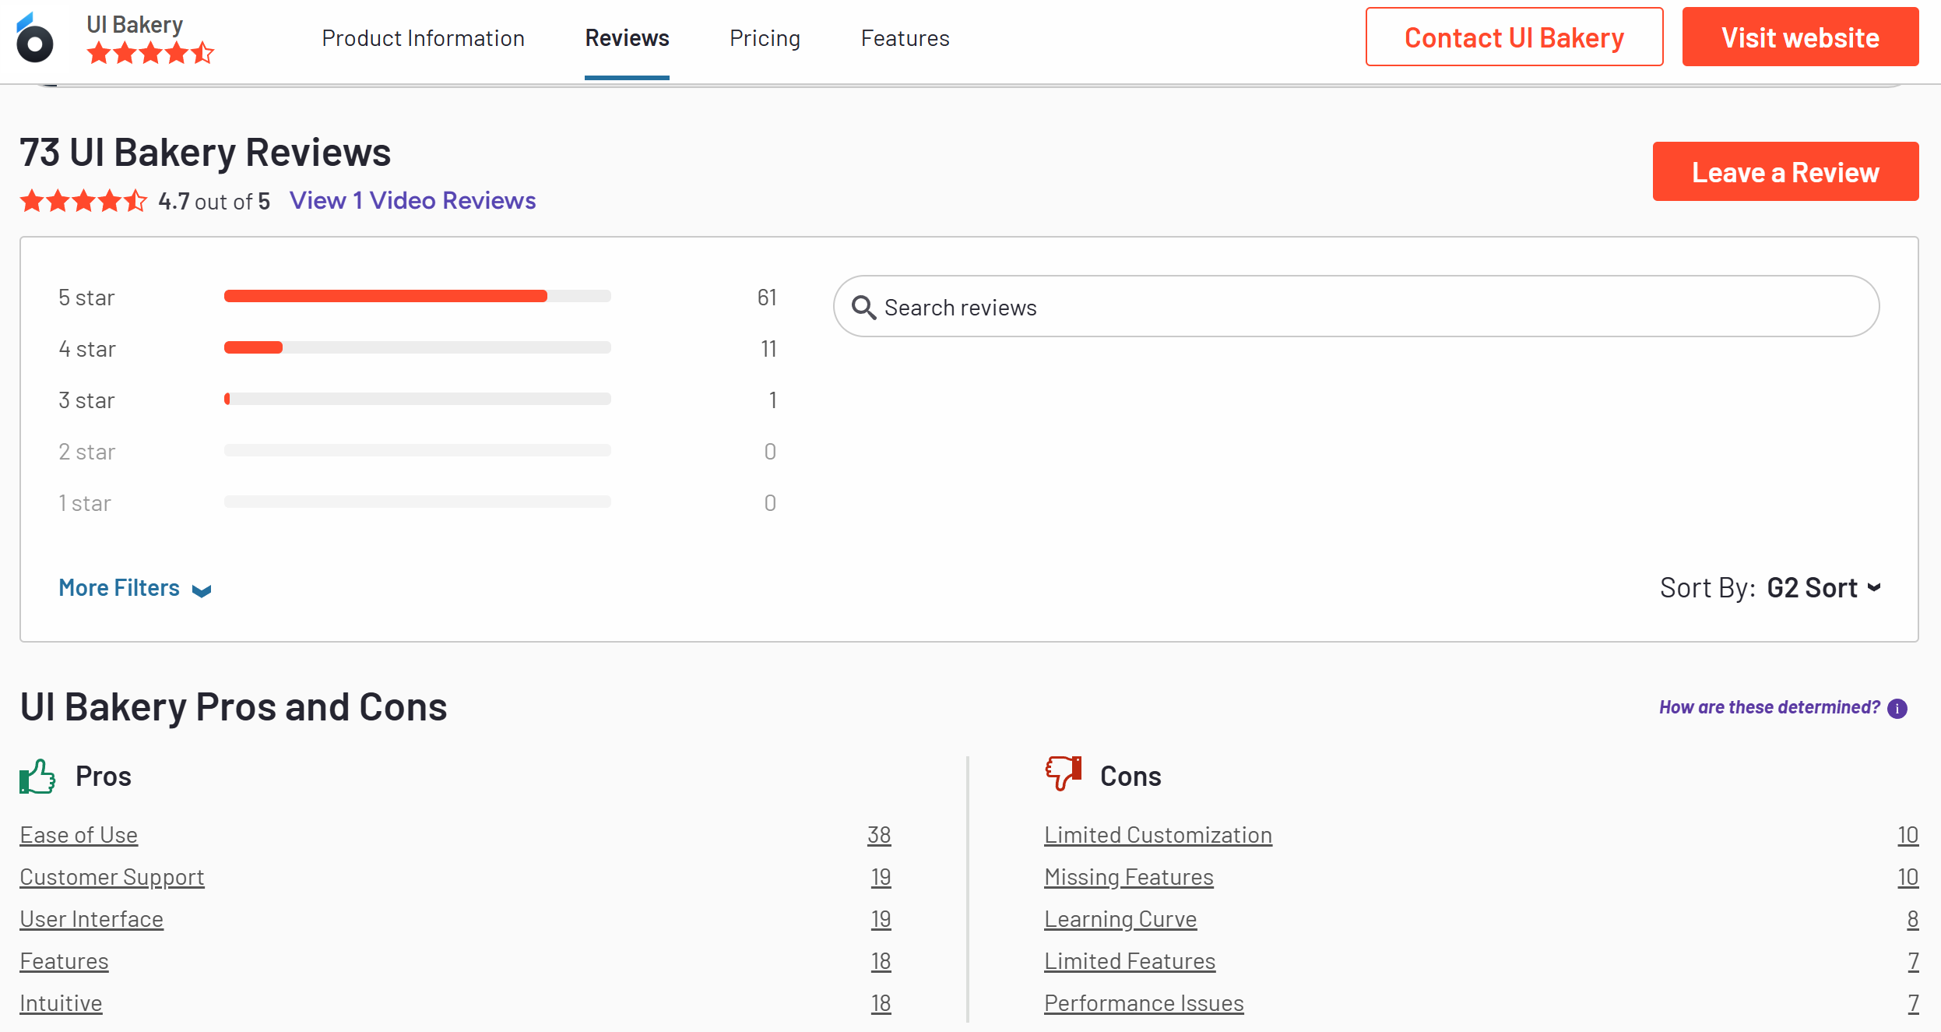
Task: Open the Missing Features con link
Action: click(x=1129, y=877)
